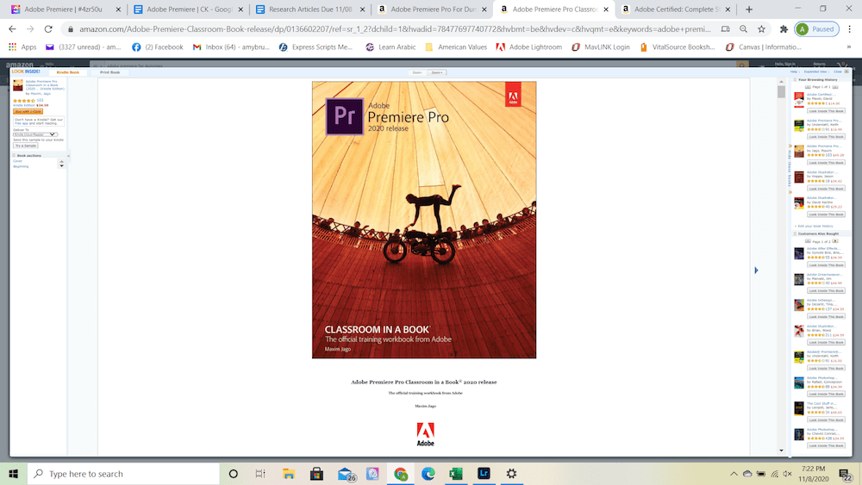Click the browser Forward arrow
Viewport: 862px width, 485px height.
pyautogui.click(x=30, y=29)
